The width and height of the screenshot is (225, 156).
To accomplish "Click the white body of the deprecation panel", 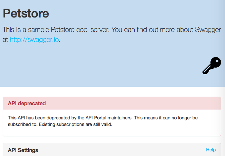I will tap(112, 123).
